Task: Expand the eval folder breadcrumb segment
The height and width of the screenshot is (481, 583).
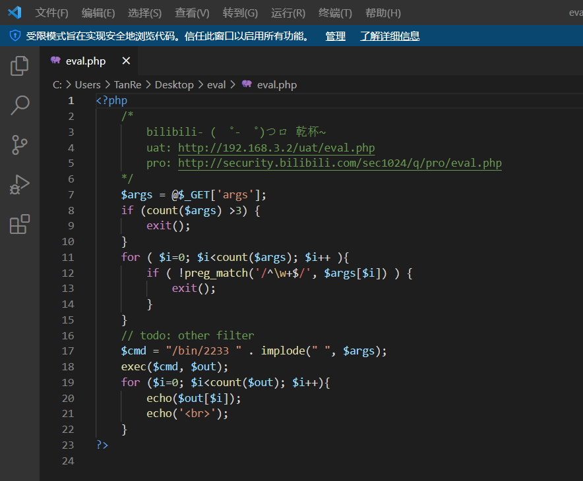Action: pos(216,84)
